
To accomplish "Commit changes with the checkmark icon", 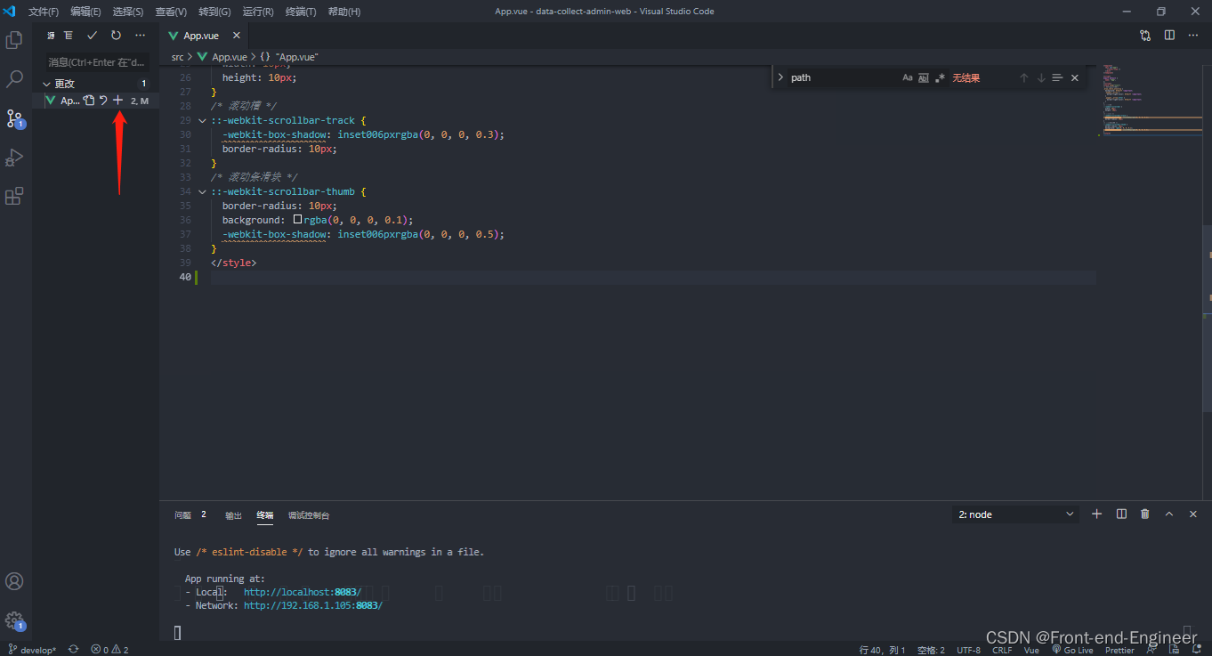I will [x=92, y=36].
